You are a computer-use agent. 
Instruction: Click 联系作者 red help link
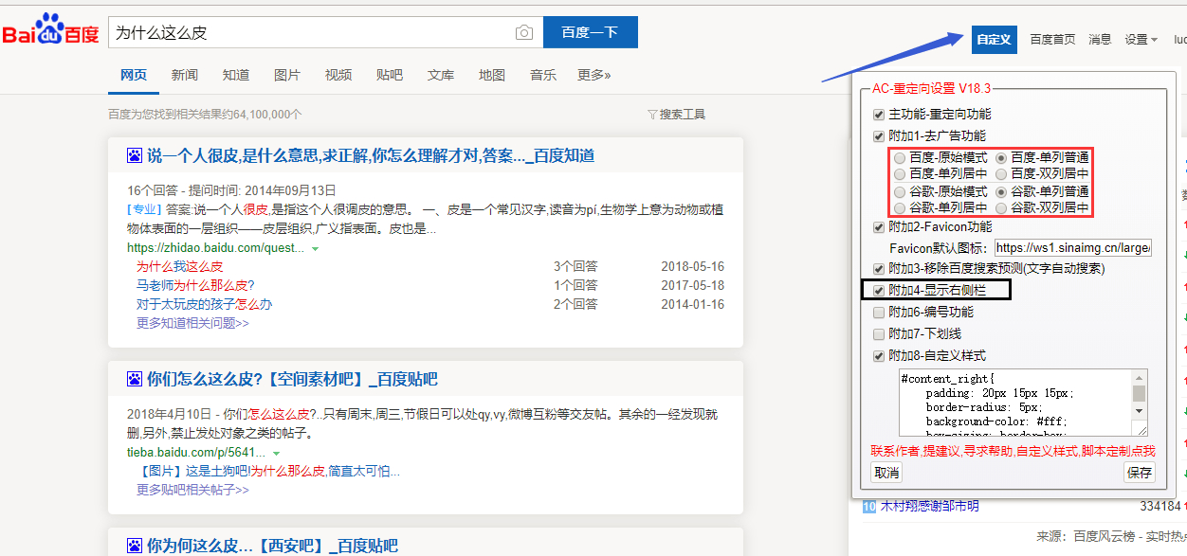[x=1013, y=451]
